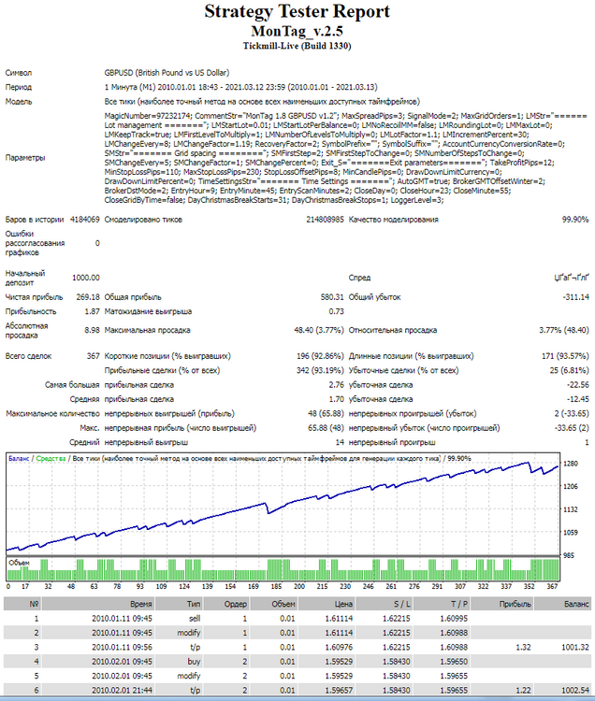Image resolution: width=595 pixels, height=701 pixels.
Task: Click the Tickmill-Live (Build 1330) line
Action: coord(297,46)
